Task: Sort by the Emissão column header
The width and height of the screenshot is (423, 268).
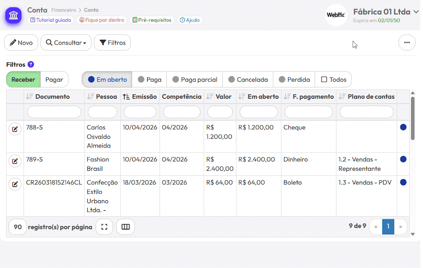Action: [140, 97]
